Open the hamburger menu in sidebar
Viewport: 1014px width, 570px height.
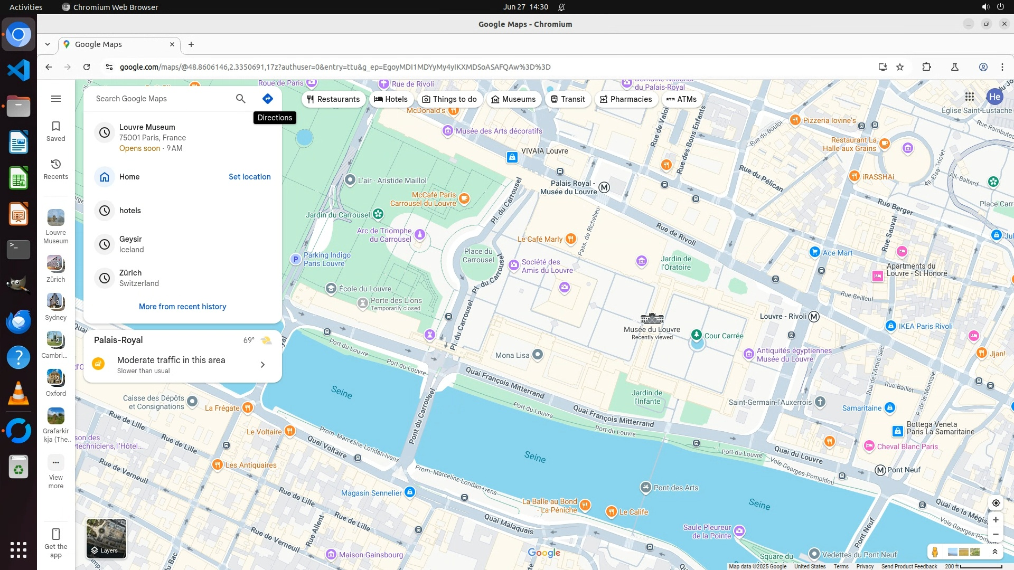click(56, 99)
